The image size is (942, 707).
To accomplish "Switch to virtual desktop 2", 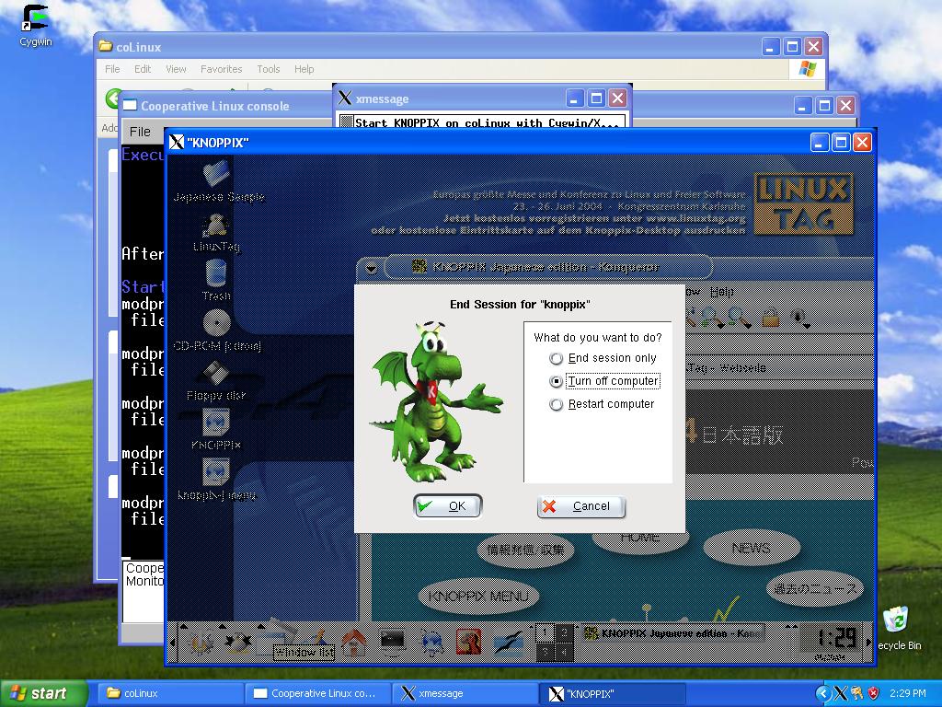I will point(564,632).
